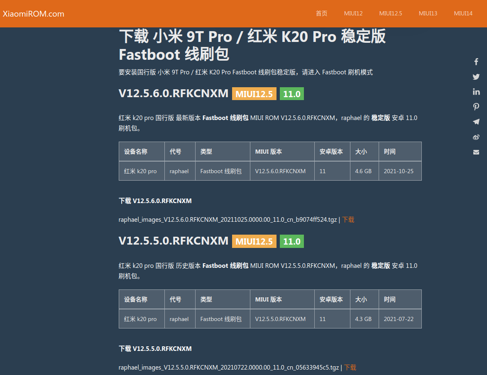This screenshot has width=487, height=375.
Task: Click 下载 V12.5.6.0.RFKCNXM subheading
Action: pos(155,201)
